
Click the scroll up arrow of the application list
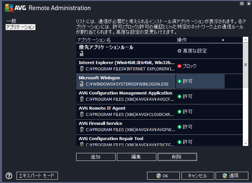point(245,40)
